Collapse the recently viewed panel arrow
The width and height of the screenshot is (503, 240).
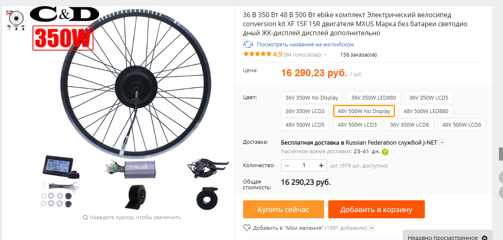(485, 238)
